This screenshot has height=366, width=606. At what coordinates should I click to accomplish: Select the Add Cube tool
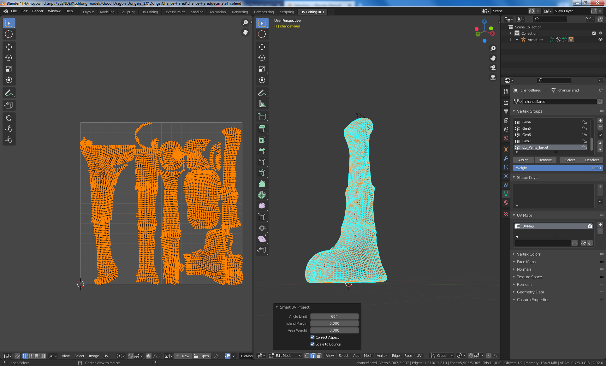click(262, 116)
